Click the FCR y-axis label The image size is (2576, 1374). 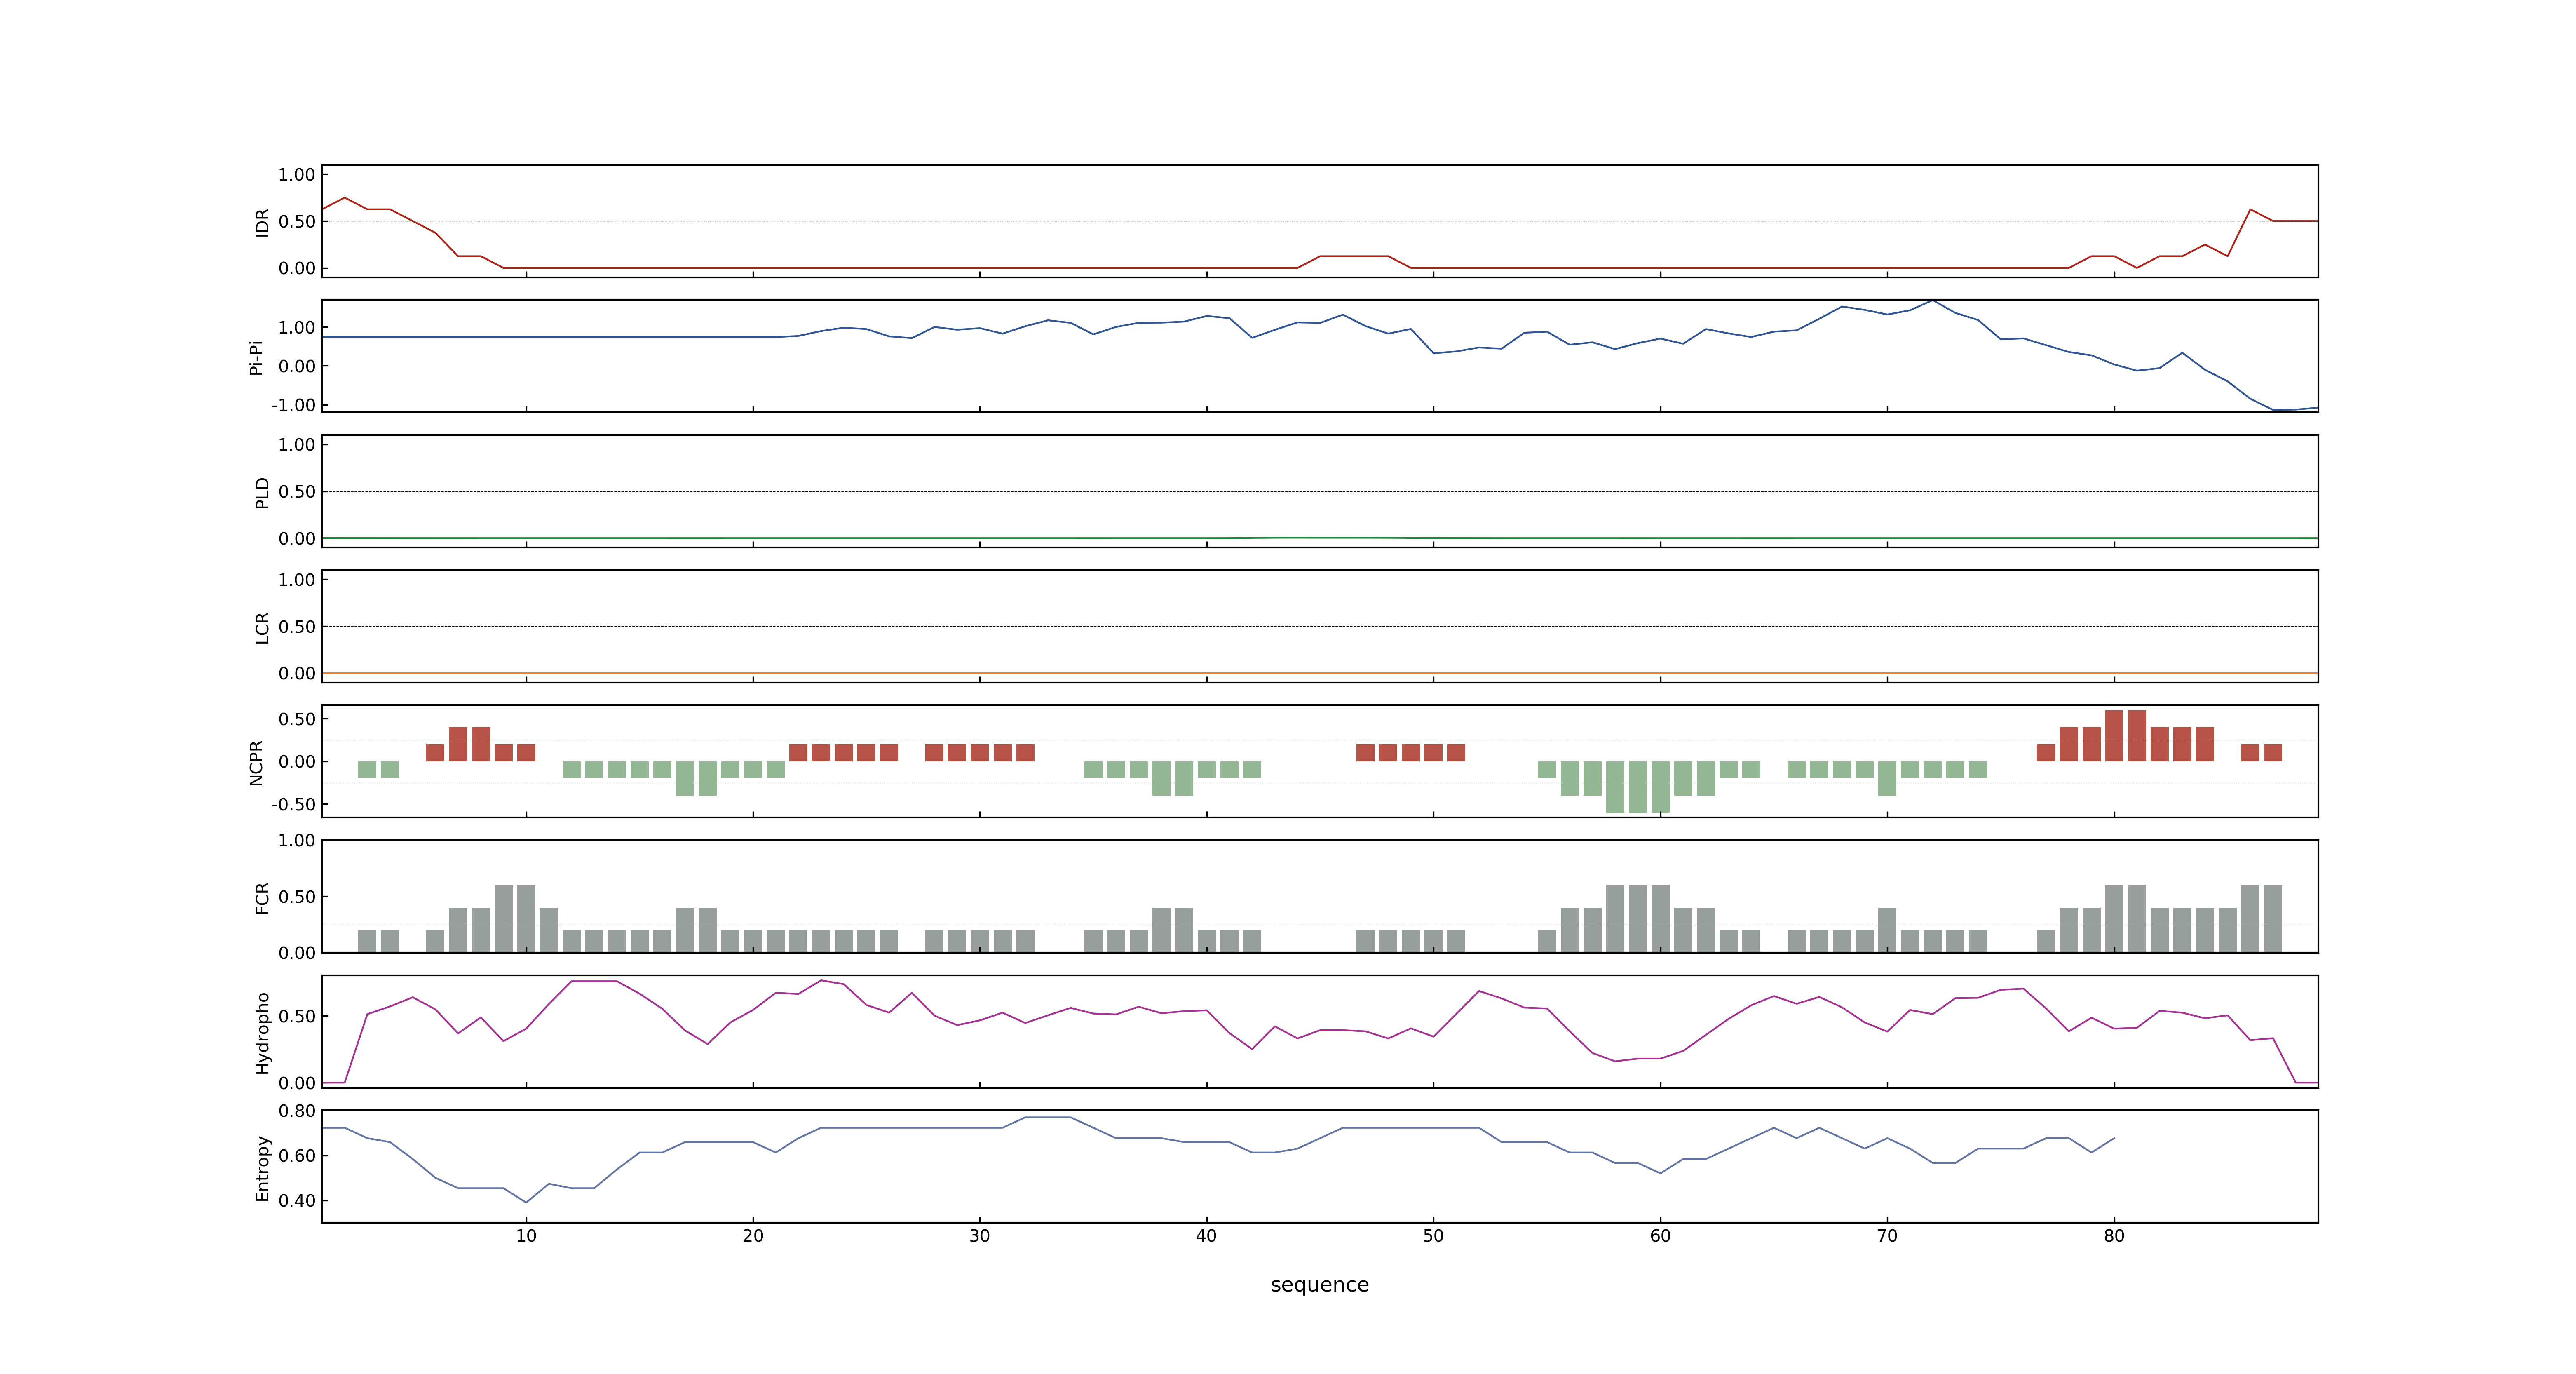[x=262, y=897]
